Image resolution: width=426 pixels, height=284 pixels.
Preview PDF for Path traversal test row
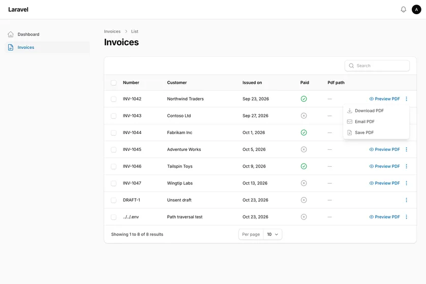pos(384,216)
